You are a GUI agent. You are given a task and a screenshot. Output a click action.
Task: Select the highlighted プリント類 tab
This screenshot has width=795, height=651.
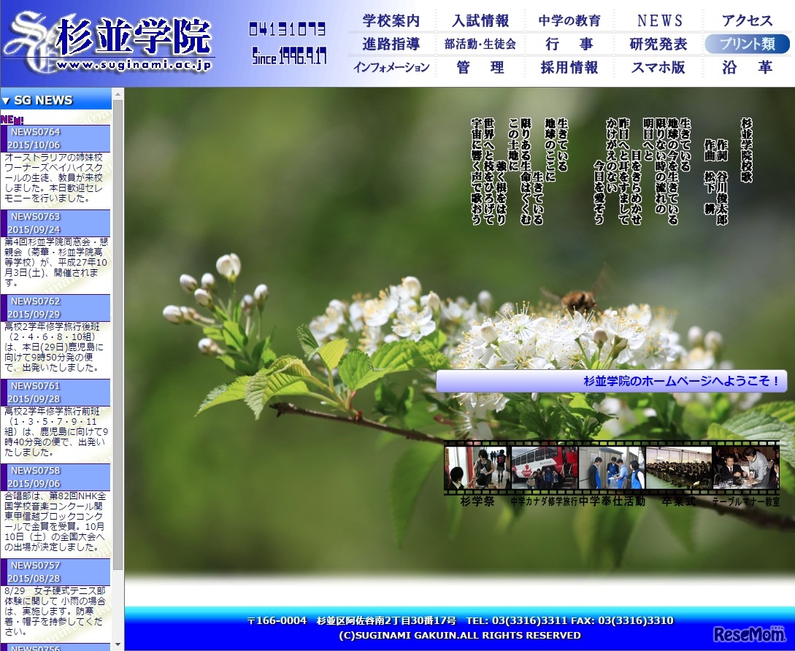pos(747,44)
